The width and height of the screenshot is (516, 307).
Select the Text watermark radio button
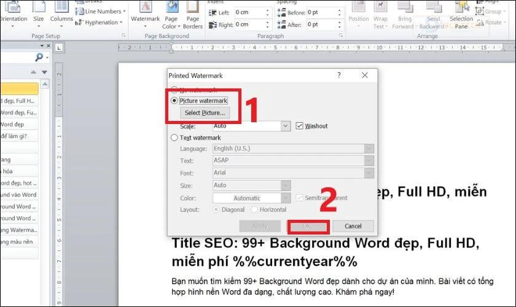coord(174,138)
